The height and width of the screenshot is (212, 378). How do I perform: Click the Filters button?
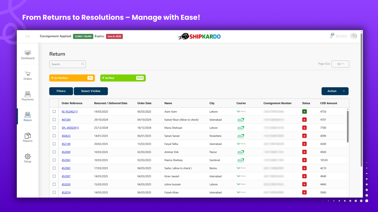point(61,91)
